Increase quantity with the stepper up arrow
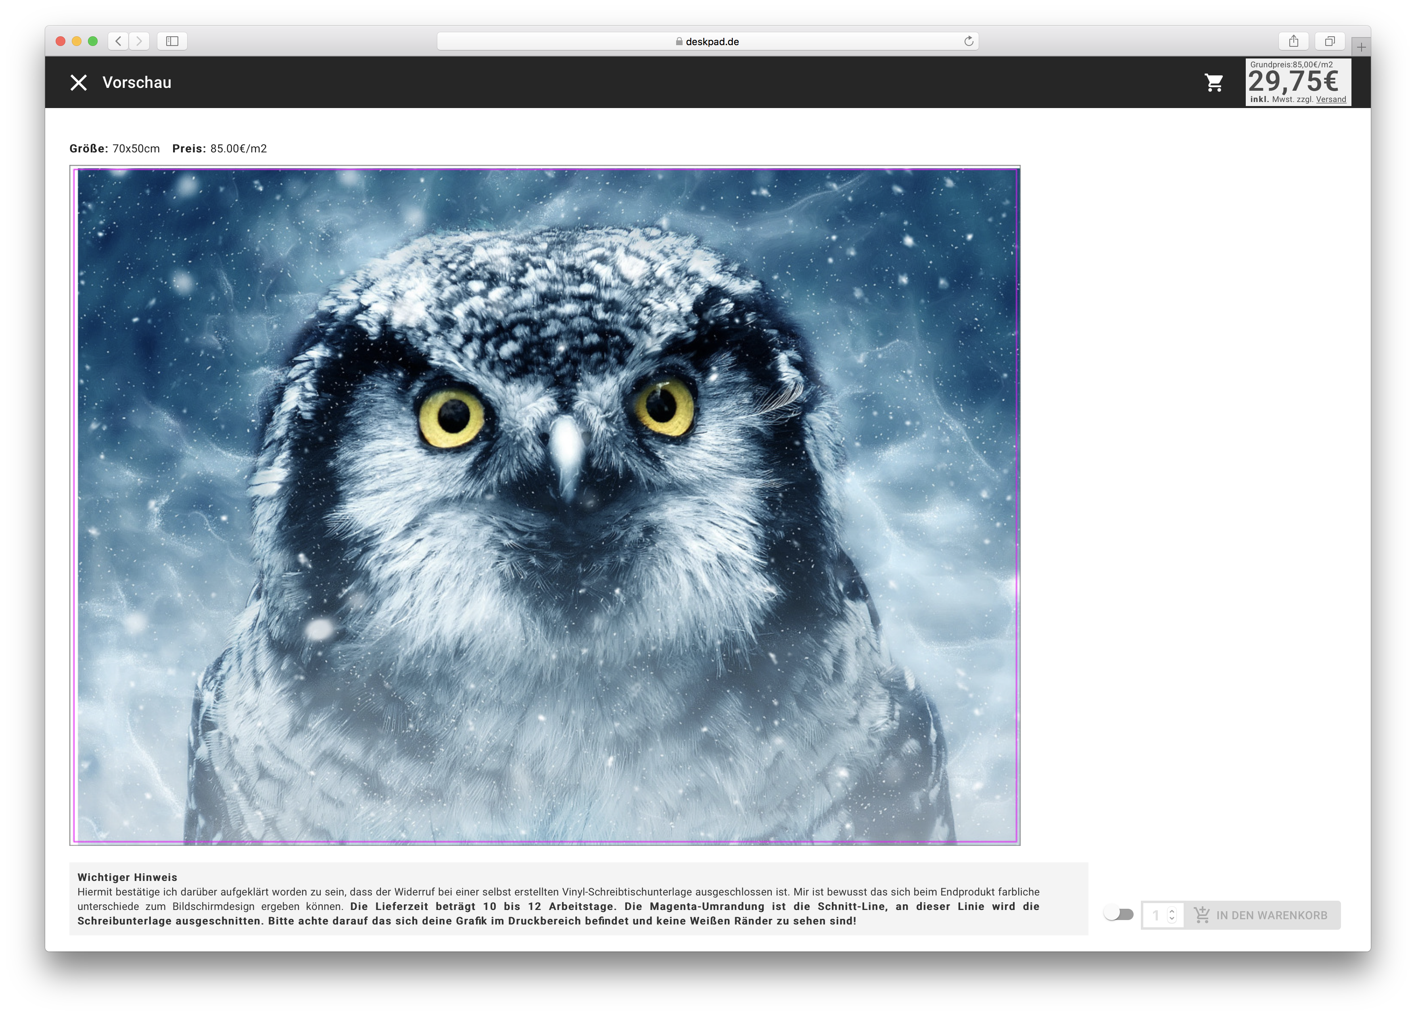 click(1172, 910)
